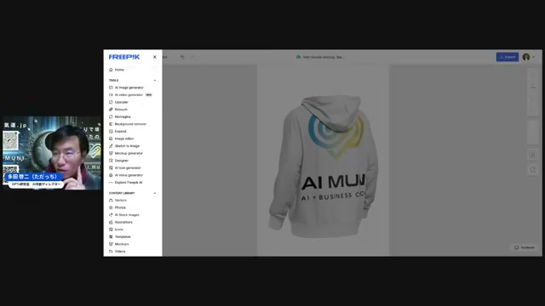Viewport: 545px width, 306px height.
Task: Collapse the Content Library section chevron
Action: pyautogui.click(x=155, y=193)
